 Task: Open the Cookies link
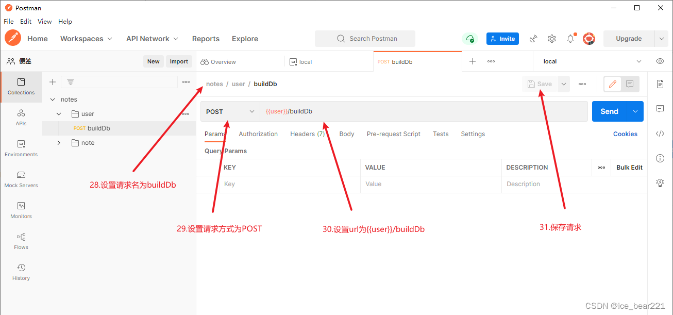click(x=625, y=134)
